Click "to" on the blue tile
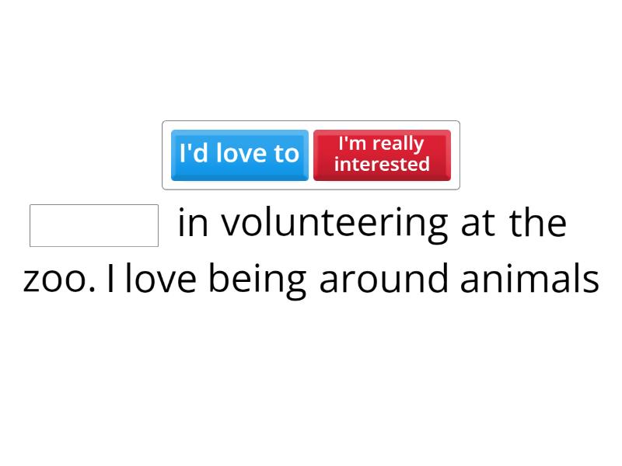The width and height of the screenshot is (622, 466). point(285,154)
